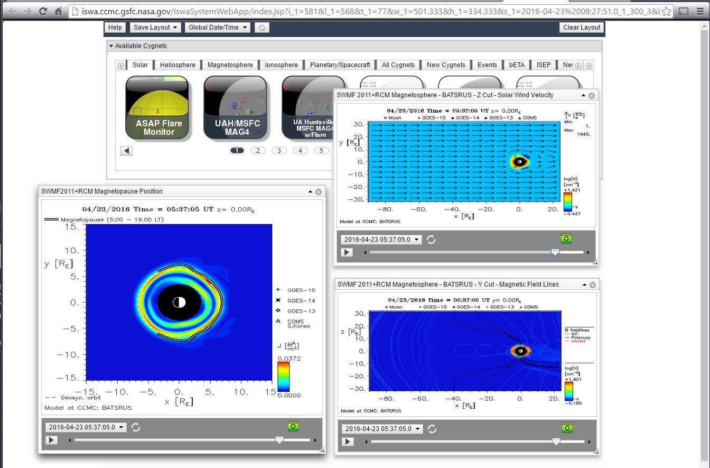Play the Magnetopause Position animation
Screen dimensions: 710x468
tap(51, 440)
